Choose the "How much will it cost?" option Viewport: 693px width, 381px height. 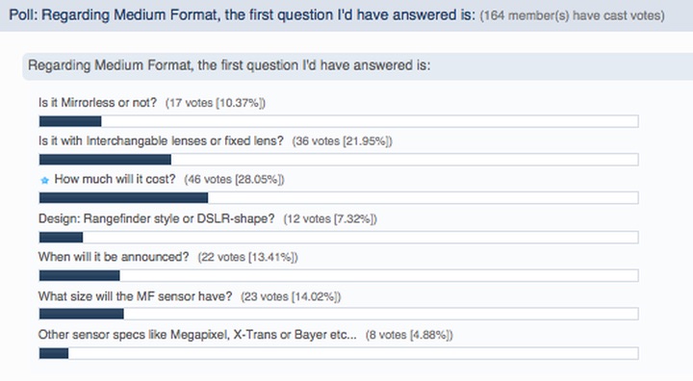115,180
